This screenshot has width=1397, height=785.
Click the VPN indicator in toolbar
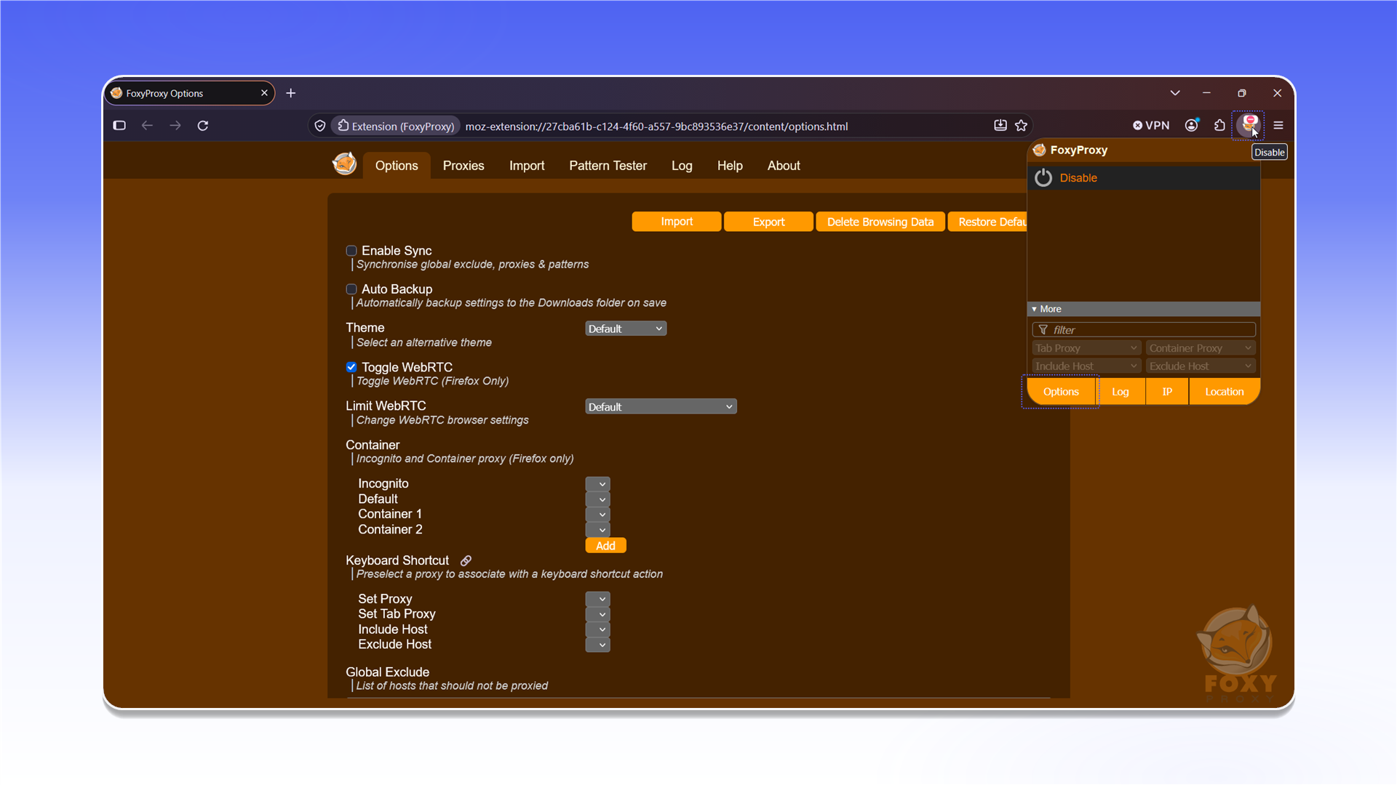pyautogui.click(x=1151, y=126)
